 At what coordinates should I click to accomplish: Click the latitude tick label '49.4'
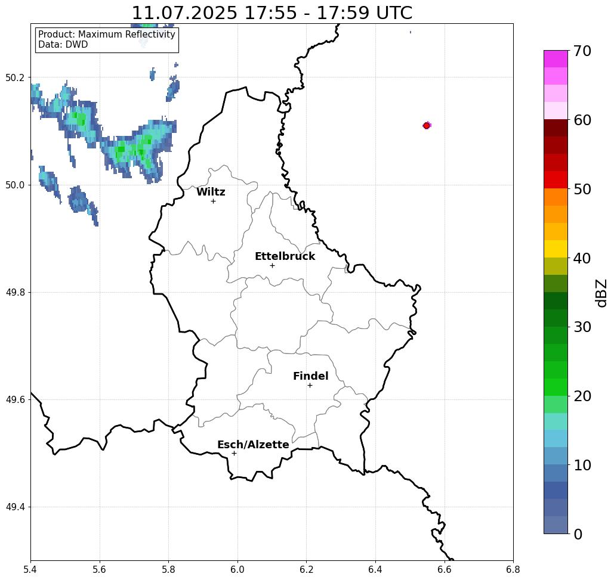pos(15,507)
